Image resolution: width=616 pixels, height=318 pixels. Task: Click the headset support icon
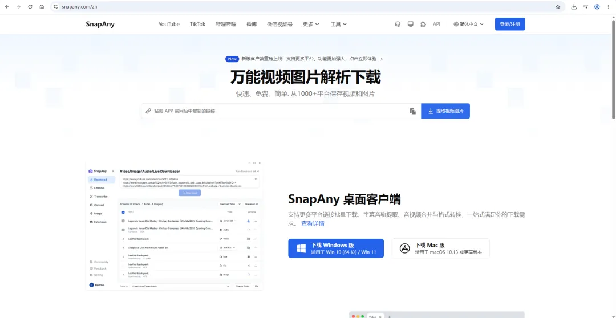[x=398, y=24]
